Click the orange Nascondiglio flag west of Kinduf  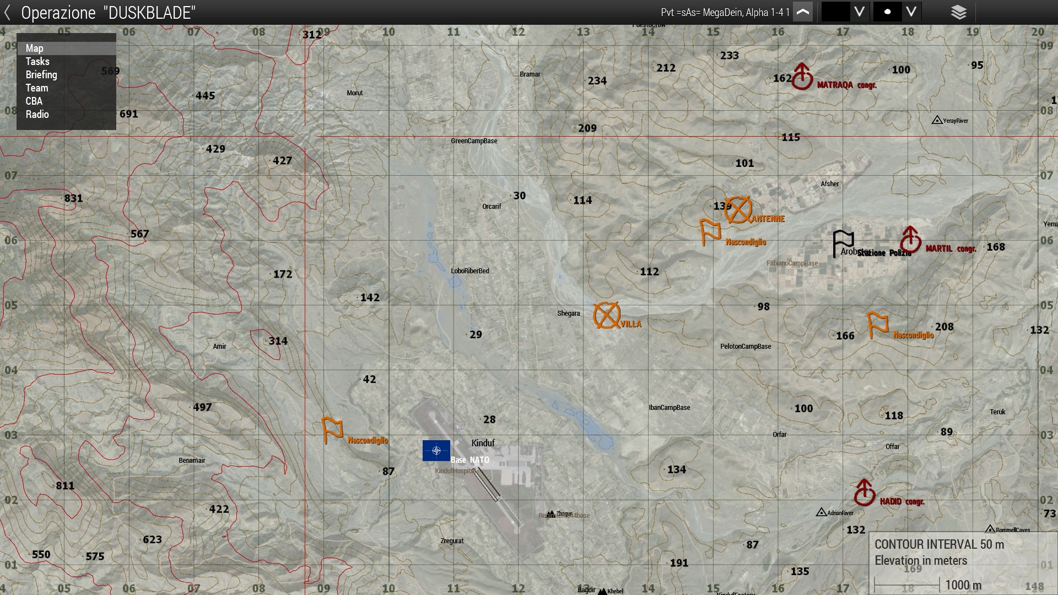coord(332,430)
